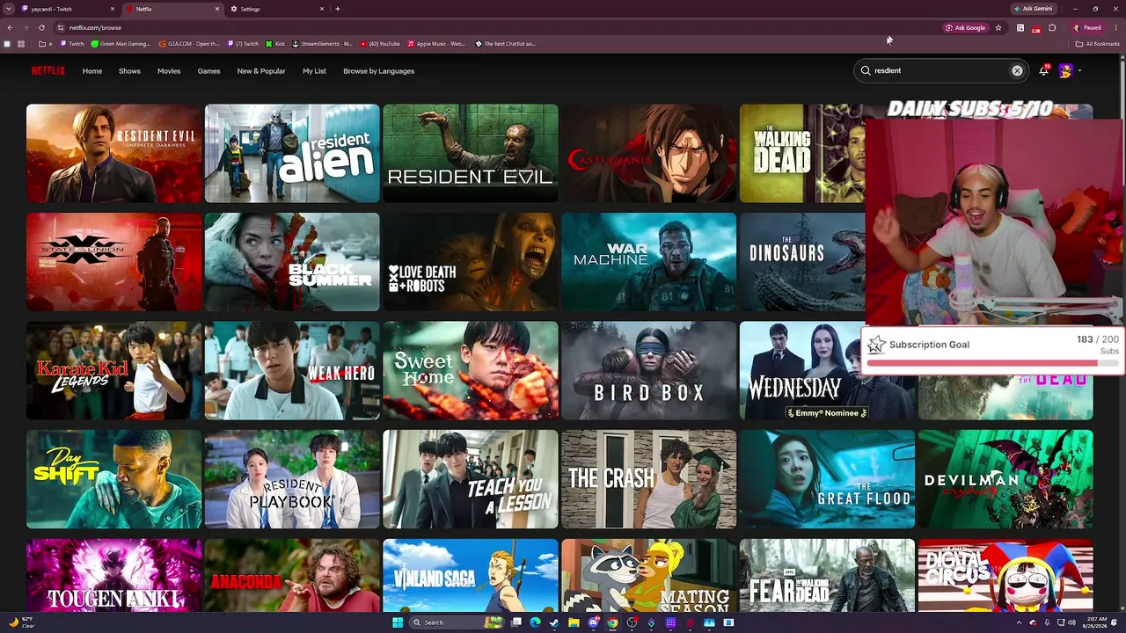Open the Vinland Saga card
This screenshot has height=633, width=1126.
[471, 575]
